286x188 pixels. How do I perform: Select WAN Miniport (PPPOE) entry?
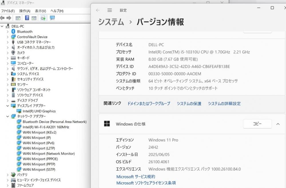coord(40,159)
